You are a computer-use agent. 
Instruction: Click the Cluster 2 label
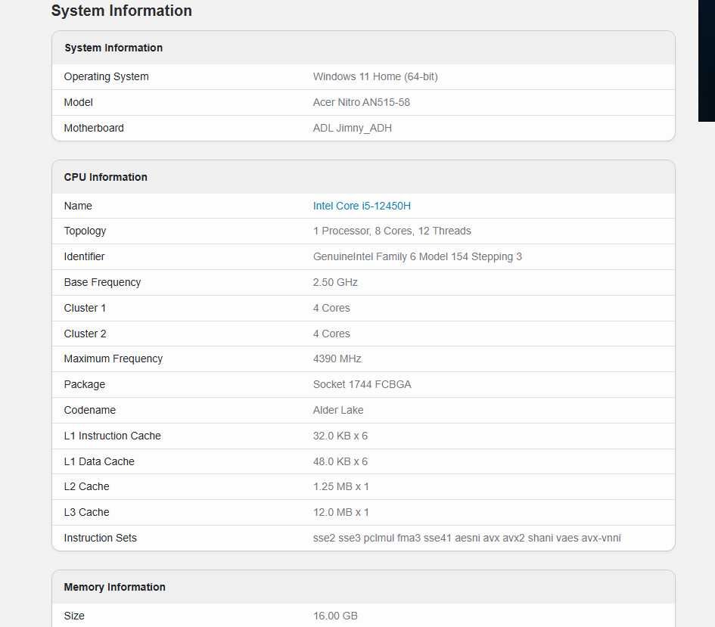point(85,334)
